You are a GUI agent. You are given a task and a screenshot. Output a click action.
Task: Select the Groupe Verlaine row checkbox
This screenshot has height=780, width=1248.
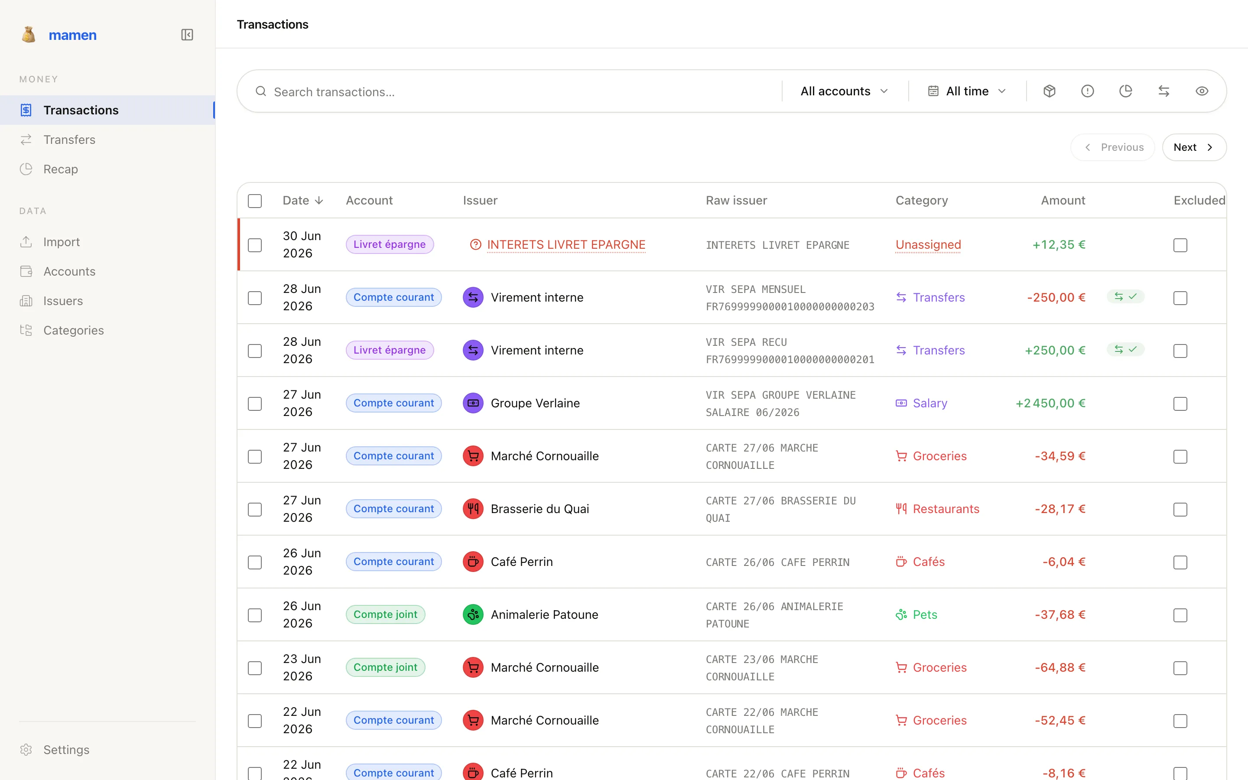coord(255,403)
